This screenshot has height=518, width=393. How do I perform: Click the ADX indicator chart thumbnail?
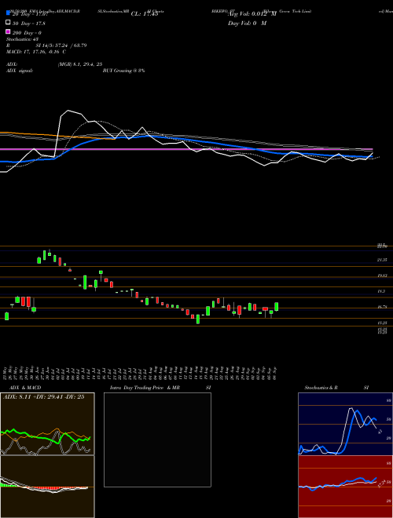pyautogui.click(x=47, y=424)
